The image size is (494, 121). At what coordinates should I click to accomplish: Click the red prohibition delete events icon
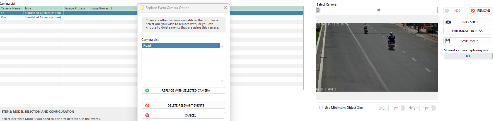tap(147, 105)
